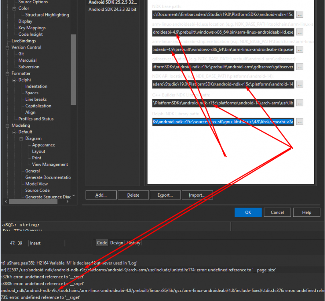Browse for the NDK API location
Screen dimensions: 325x301
300,84
